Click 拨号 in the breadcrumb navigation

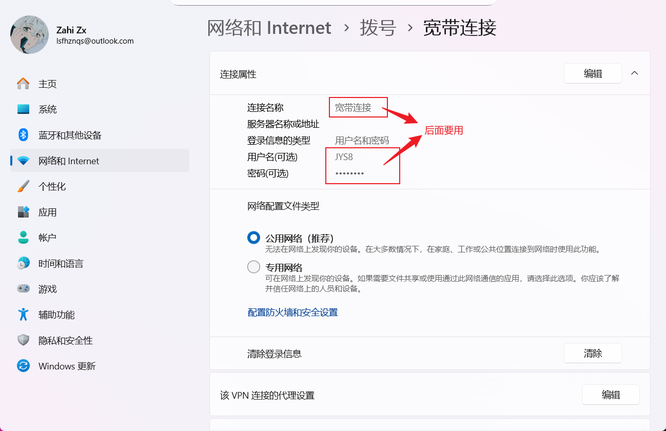pos(379,28)
